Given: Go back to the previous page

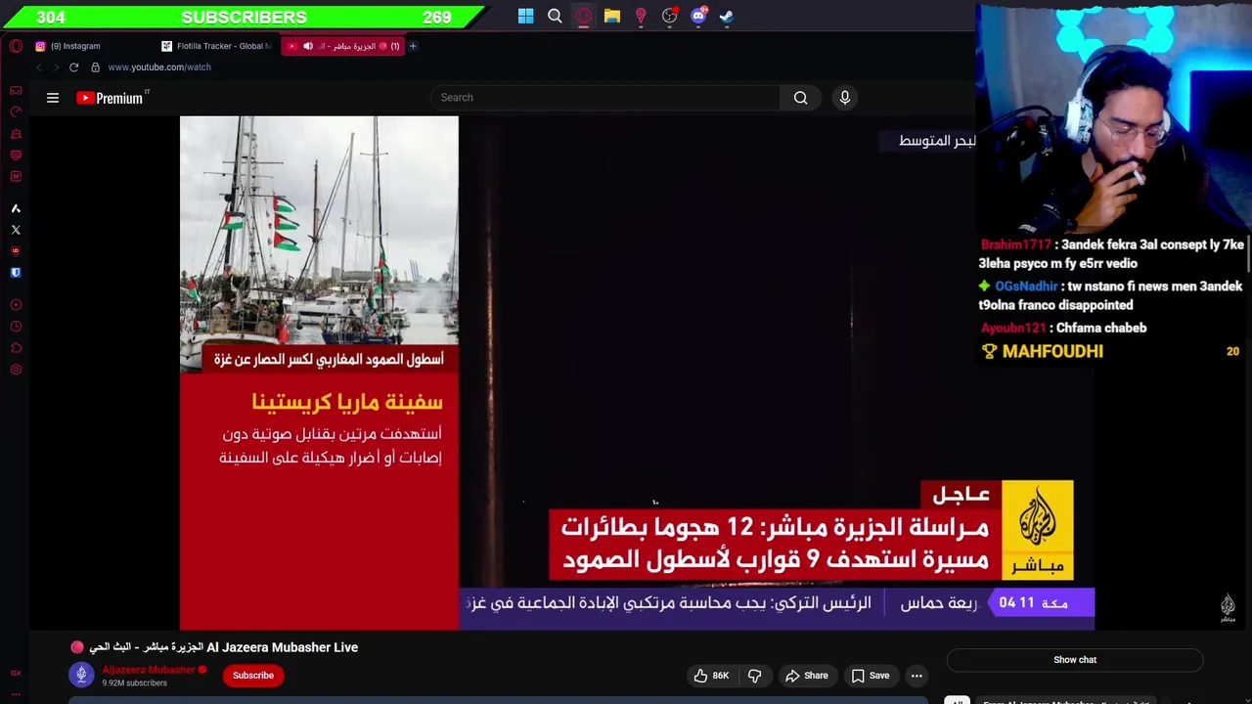Looking at the screenshot, I should click(x=39, y=67).
